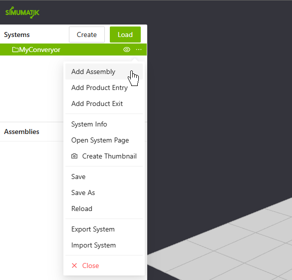Click the red X close icon
The image size is (292, 280).
pyautogui.click(x=74, y=265)
